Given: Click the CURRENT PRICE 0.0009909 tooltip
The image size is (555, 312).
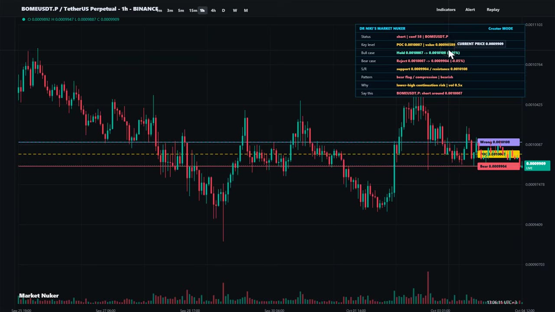Looking at the screenshot, I should (x=480, y=44).
